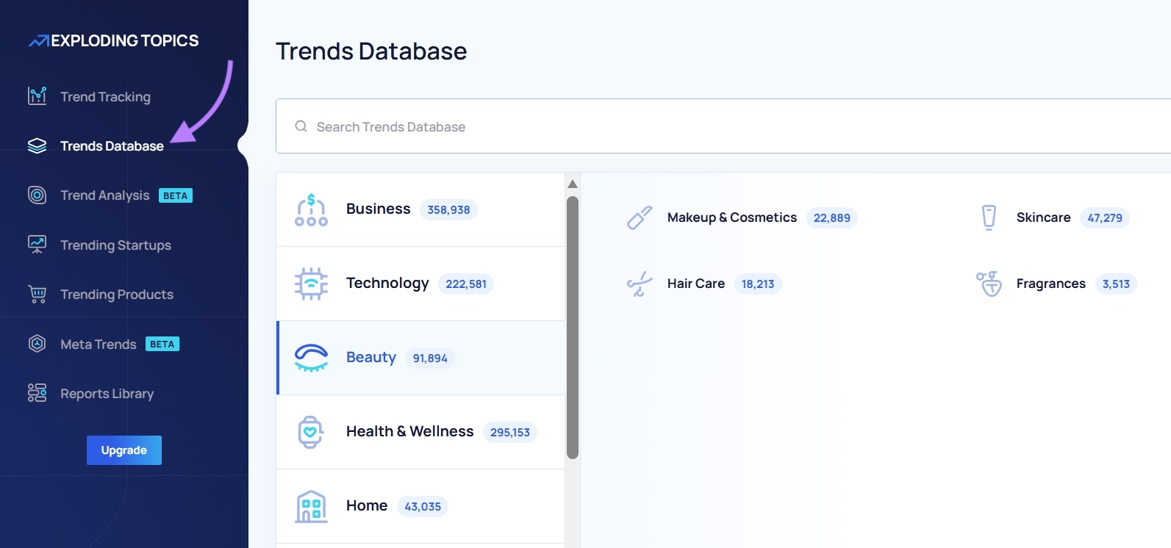1171x548 pixels.
Task: Click the Trend Analysis target icon
Action: tap(37, 195)
